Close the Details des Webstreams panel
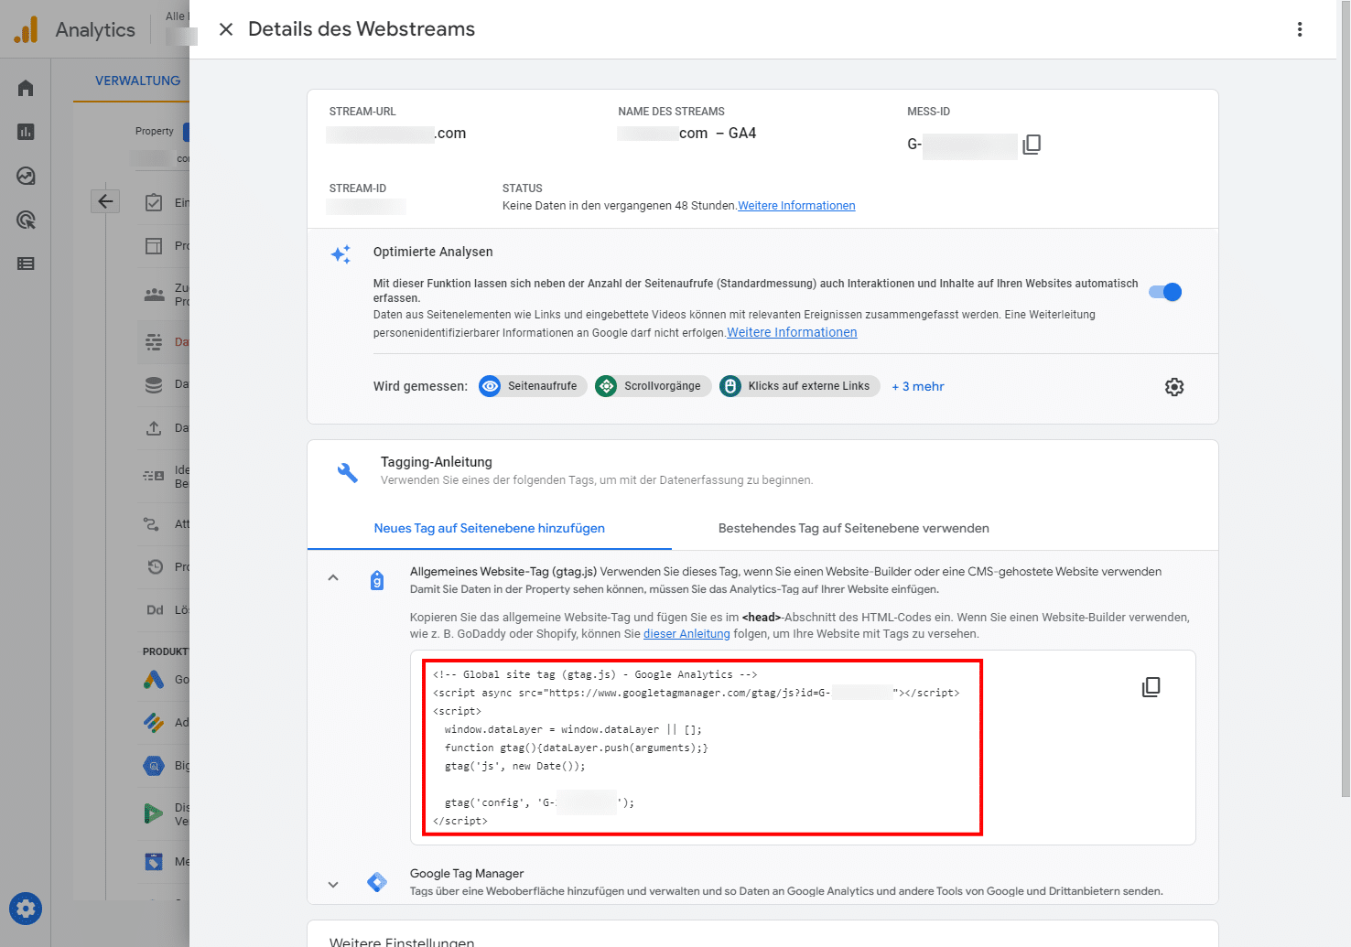Image resolution: width=1351 pixels, height=947 pixels. coord(226,29)
